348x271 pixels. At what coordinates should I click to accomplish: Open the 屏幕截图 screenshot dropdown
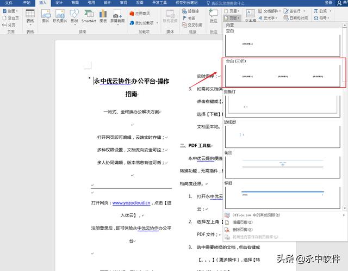117,21
